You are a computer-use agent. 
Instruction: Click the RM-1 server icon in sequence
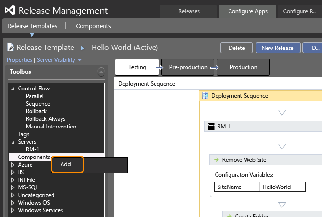pos(211,127)
